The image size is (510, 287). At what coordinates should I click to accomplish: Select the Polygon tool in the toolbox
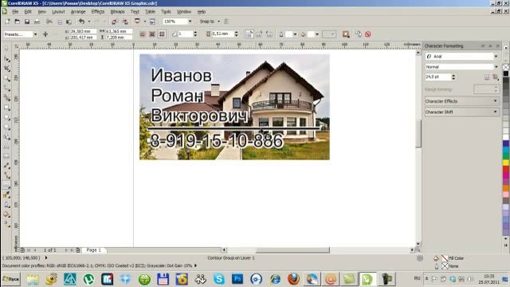(6, 128)
